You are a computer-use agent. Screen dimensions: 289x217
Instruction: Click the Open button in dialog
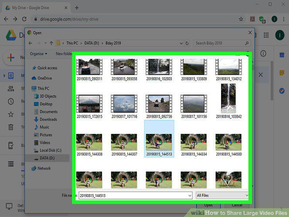tap(208, 205)
